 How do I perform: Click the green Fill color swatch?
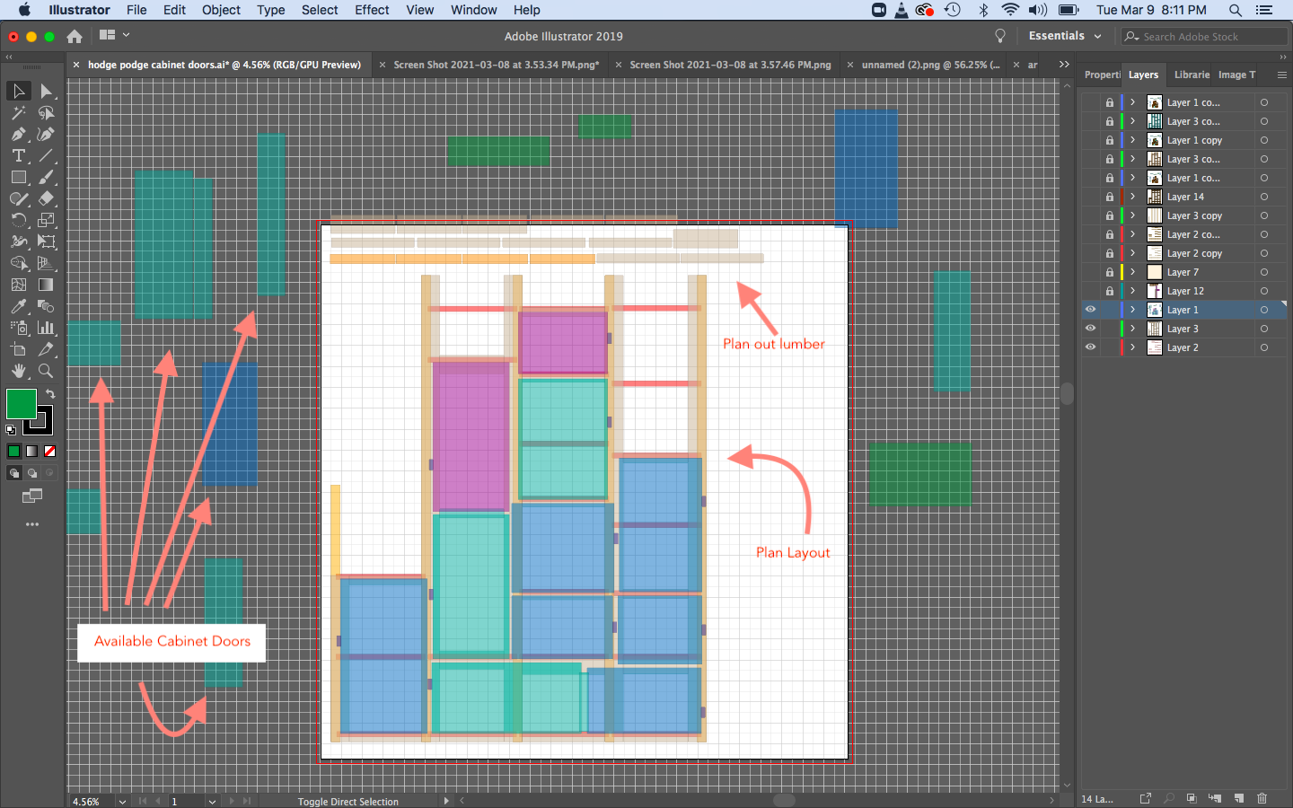point(21,404)
